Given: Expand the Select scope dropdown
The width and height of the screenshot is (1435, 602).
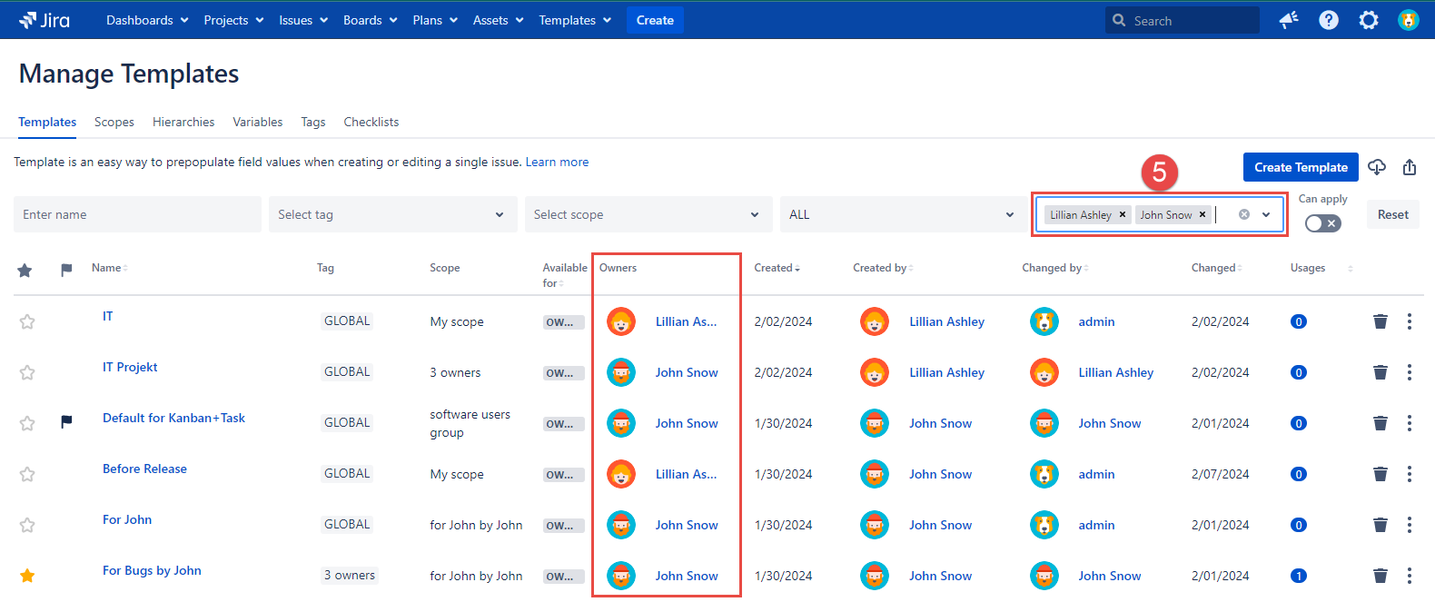Looking at the screenshot, I should tap(648, 215).
